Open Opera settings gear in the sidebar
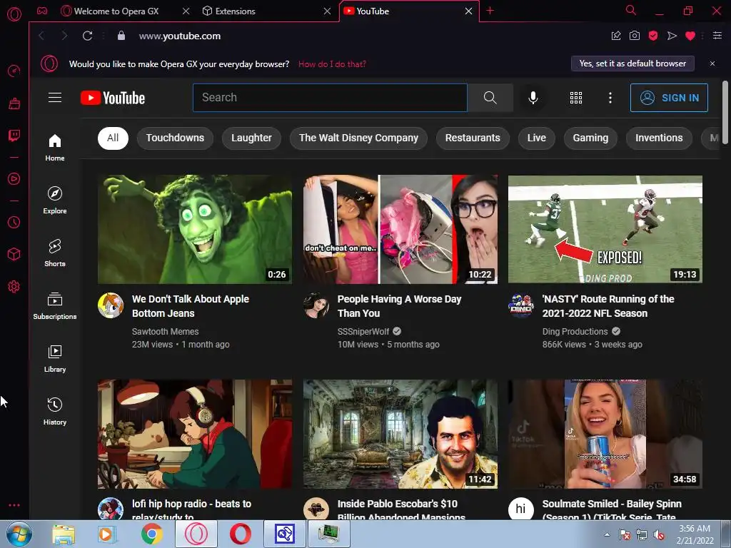This screenshot has width=731, height=548. (14, 287)
